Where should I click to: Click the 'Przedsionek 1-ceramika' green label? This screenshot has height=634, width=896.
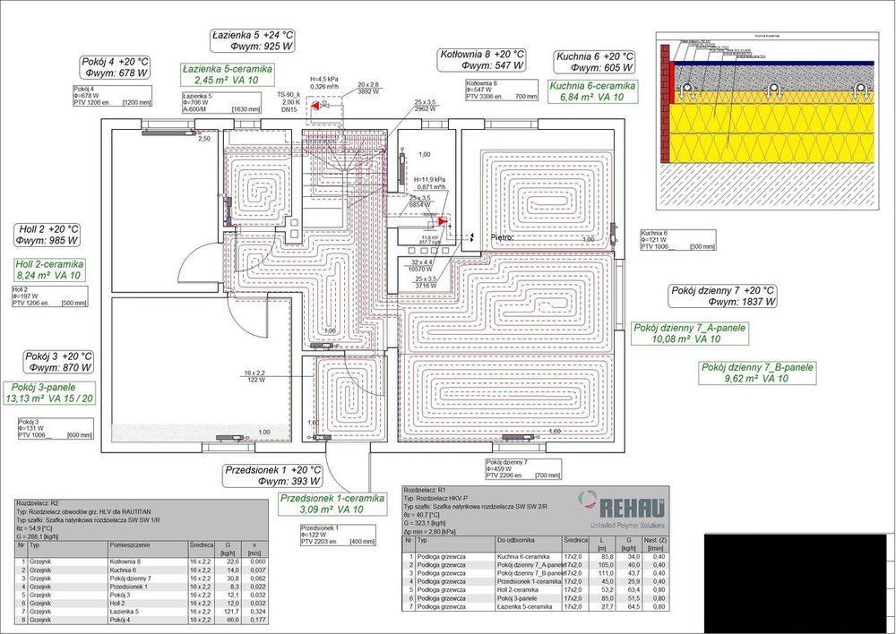click(332, 503)
